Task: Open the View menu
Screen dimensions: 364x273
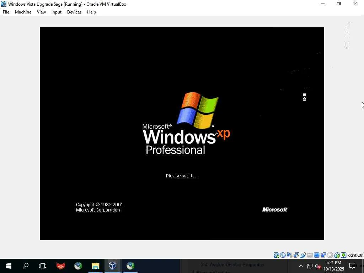Action: (41, 12)
